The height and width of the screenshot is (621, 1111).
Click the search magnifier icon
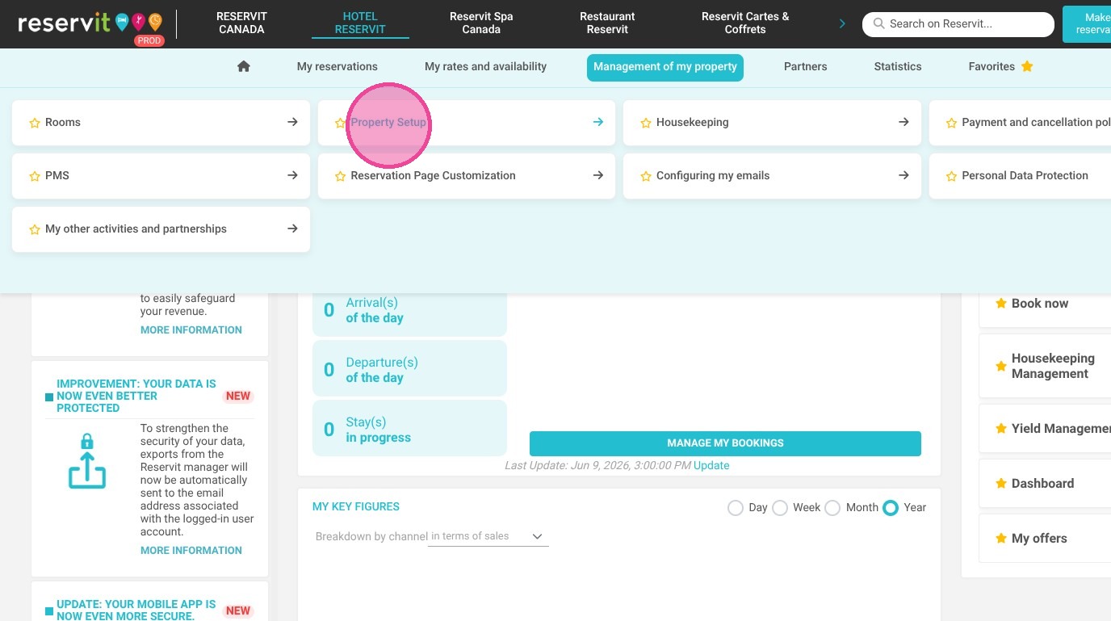[x=879, y=24]
